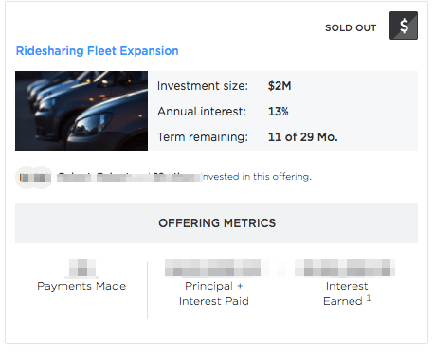
Task: Click the OFFERING METRICS header bar
Action: [216, 222]
